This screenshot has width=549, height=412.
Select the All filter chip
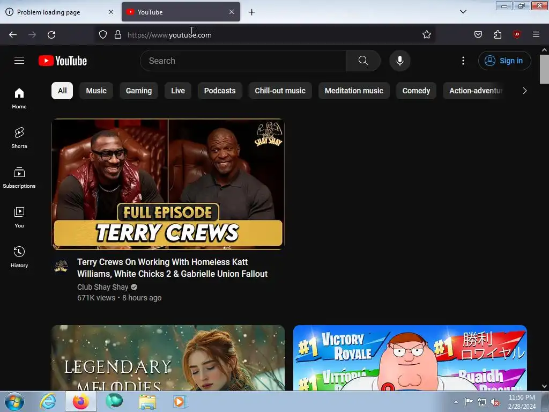(x=62, y=91)
